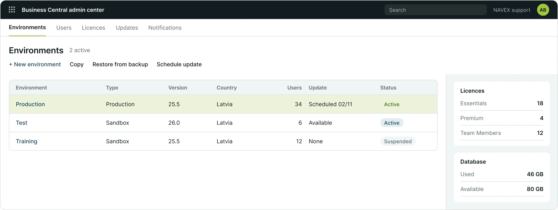Click Schedule update
The height and width of the screenshot is (210, 558).
[x=179, y=64]
